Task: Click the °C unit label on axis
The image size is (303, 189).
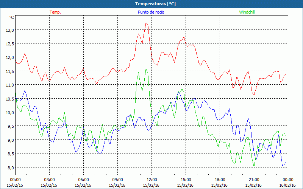Action: click(x=12, y=17)
